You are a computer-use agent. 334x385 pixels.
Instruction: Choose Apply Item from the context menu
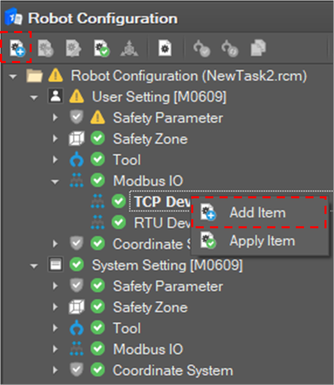point(262,241)
